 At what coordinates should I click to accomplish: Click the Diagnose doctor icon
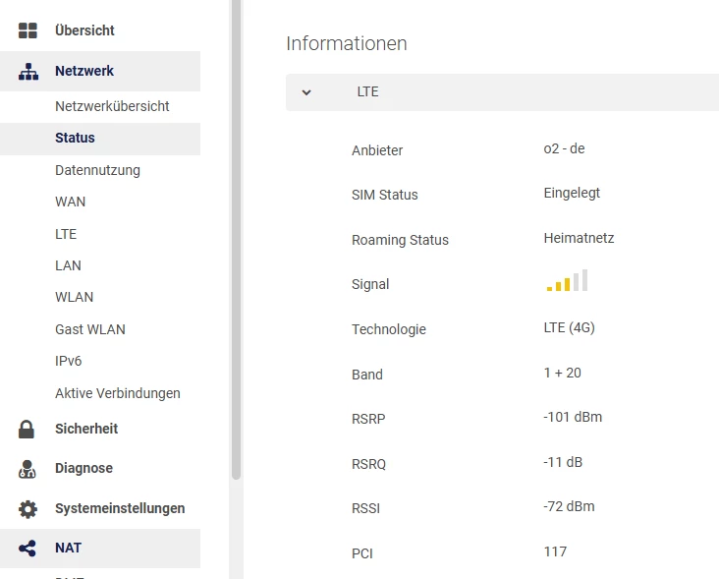(28, 469)
